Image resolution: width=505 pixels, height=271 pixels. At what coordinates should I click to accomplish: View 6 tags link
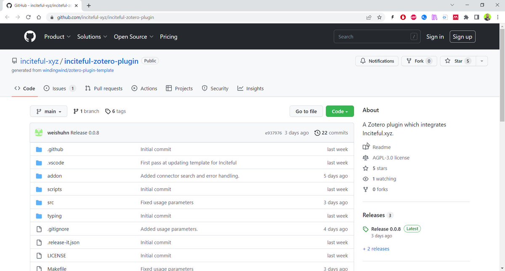point(115,111)
